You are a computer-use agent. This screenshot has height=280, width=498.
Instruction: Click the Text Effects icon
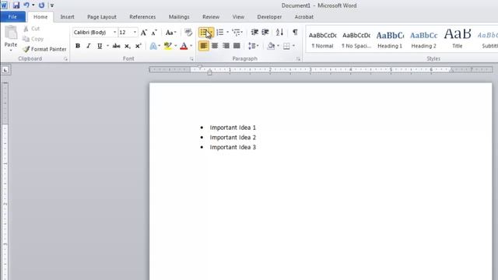pos(153,46)
